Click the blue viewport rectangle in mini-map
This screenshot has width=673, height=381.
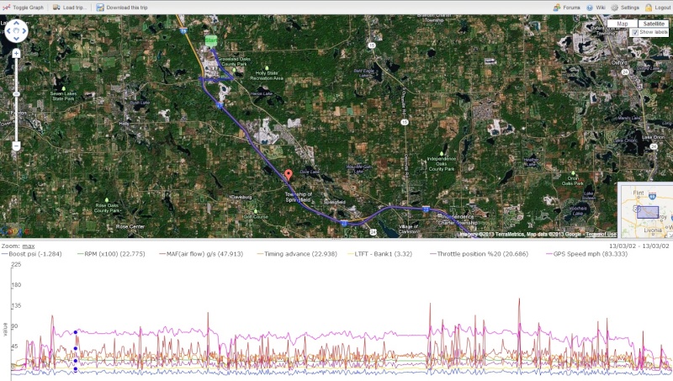click(647, 213)
